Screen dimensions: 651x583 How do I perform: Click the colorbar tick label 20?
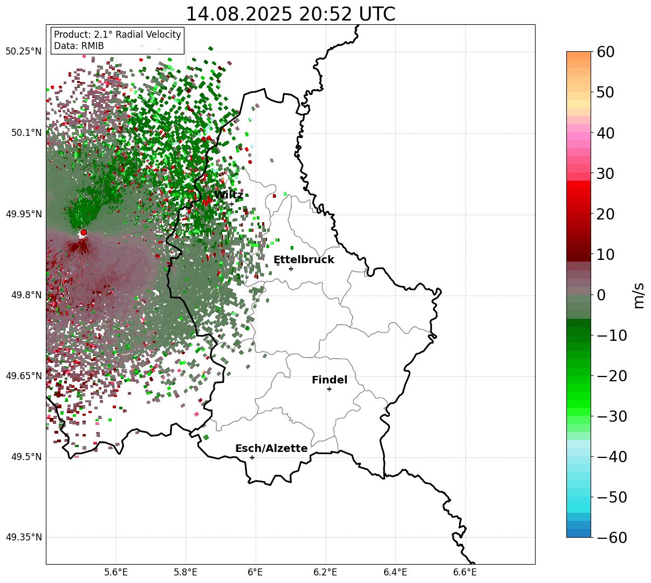point(605,214)
